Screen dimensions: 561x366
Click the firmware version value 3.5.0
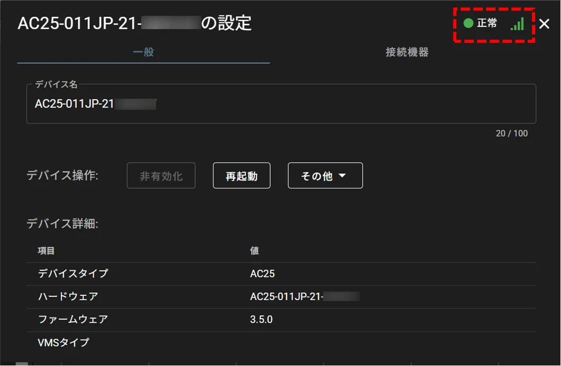[261, 320]
